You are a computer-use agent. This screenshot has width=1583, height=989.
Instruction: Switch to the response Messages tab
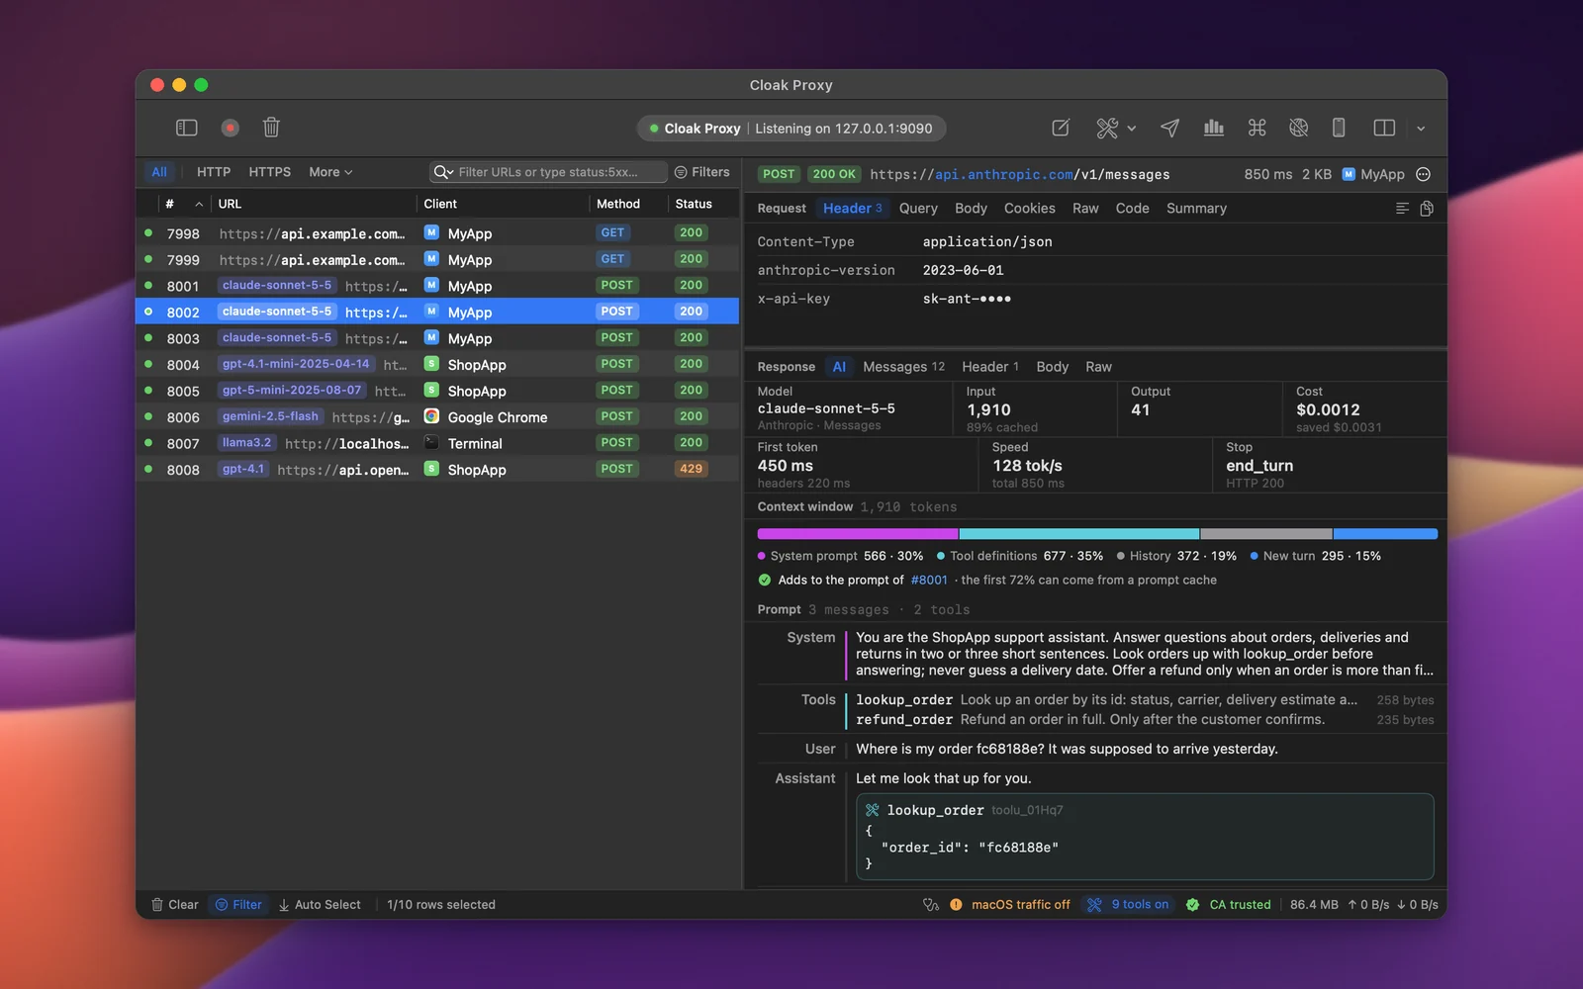point(903,367)
